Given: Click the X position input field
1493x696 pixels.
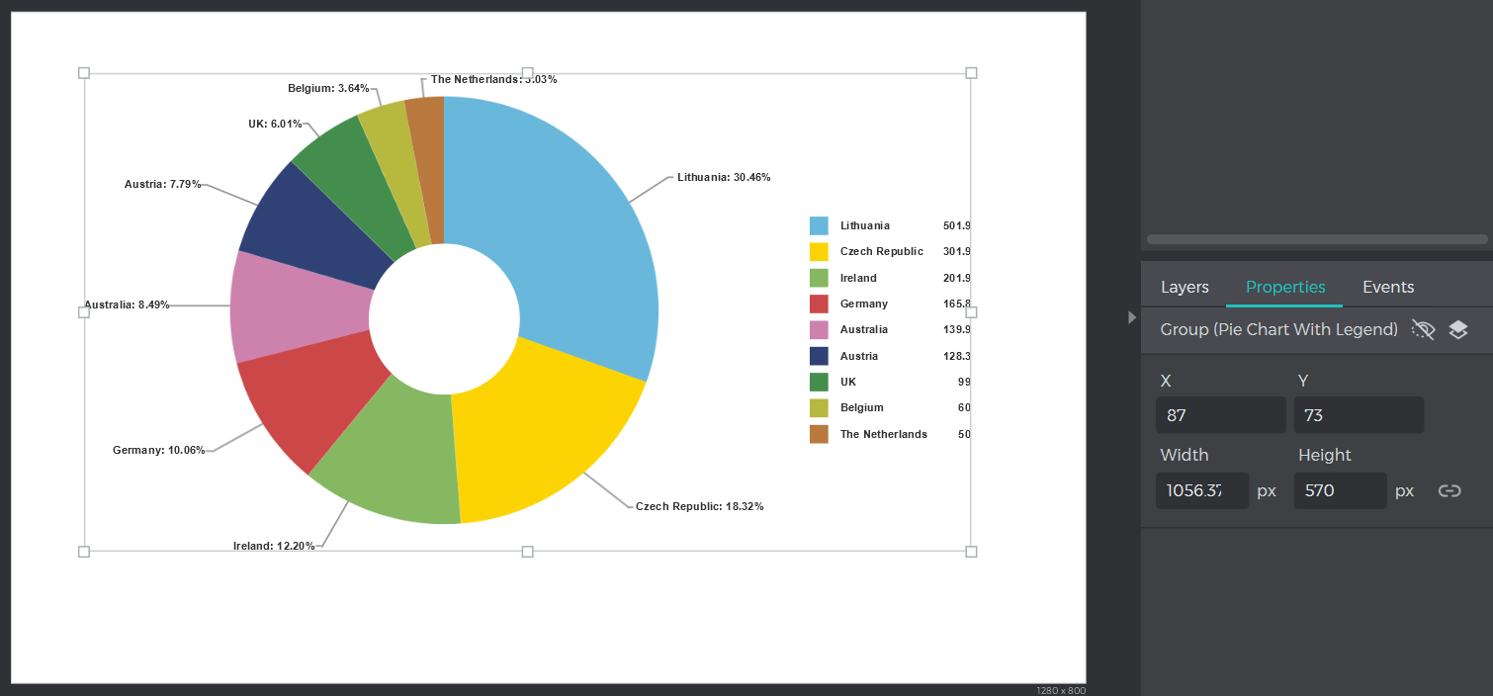Looking at the screenshot, I should (1220, 415).
